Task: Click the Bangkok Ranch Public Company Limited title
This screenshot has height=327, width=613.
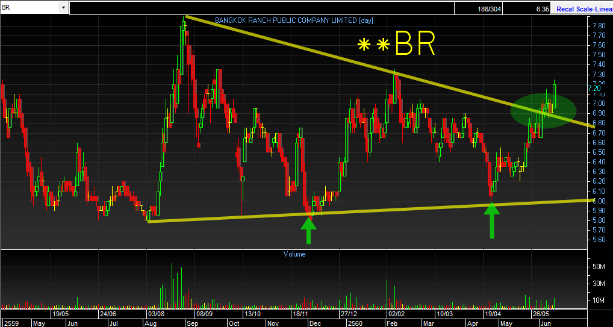Action: pos(294,20)
